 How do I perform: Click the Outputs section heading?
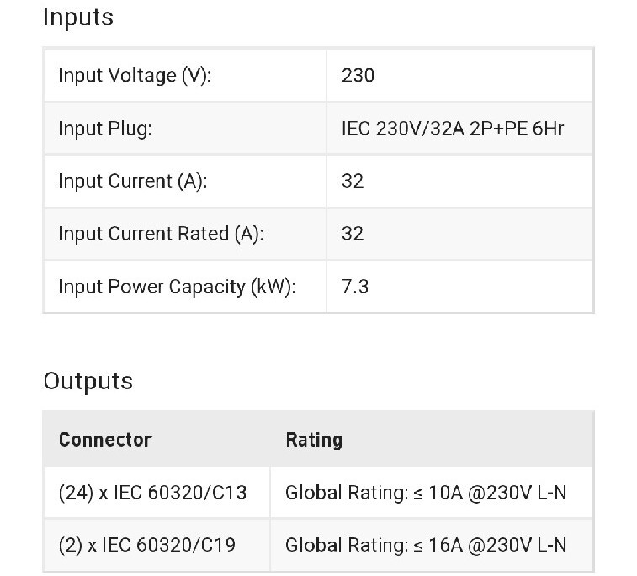point(88,381)
